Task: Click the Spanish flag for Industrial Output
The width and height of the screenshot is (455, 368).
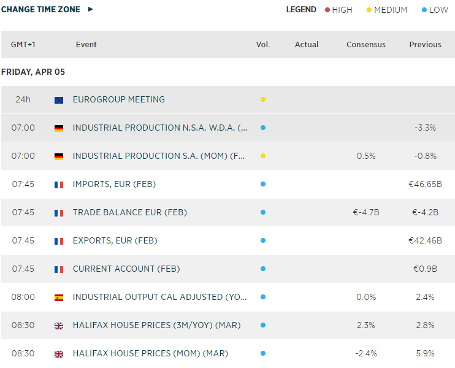Action: point(59,297)
